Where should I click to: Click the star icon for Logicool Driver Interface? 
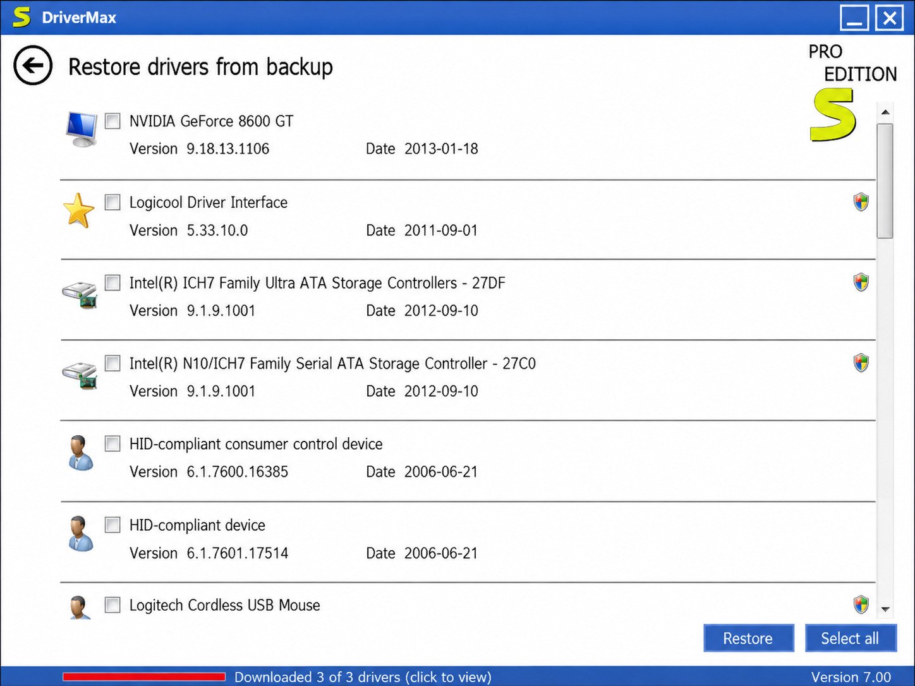(79, 210)
